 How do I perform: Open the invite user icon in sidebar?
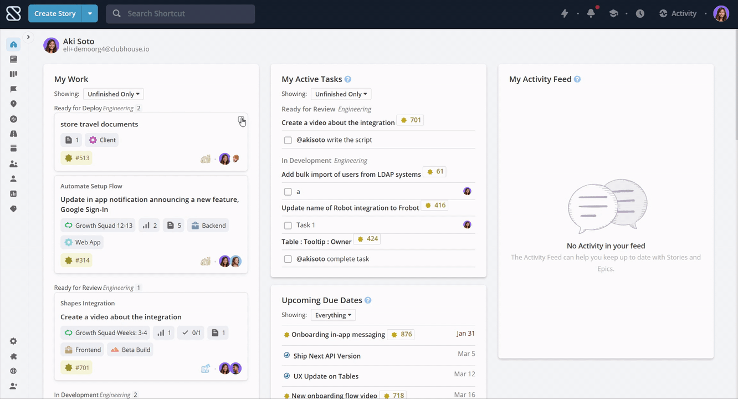click(13, 386)
